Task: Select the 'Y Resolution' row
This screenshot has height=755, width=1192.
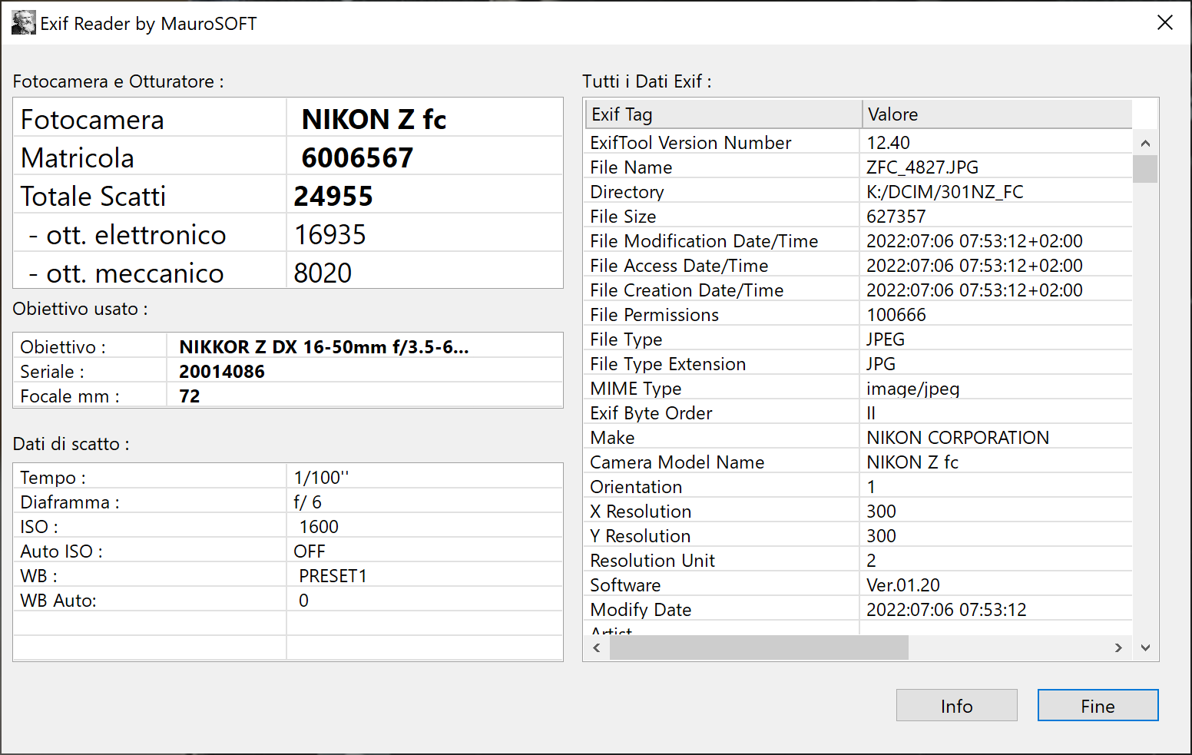Action: [x=859, y=536]
